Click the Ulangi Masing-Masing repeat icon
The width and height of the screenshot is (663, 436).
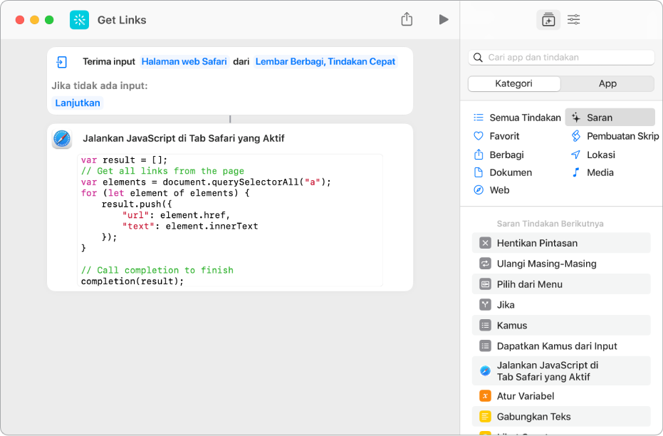coord(485,264)
